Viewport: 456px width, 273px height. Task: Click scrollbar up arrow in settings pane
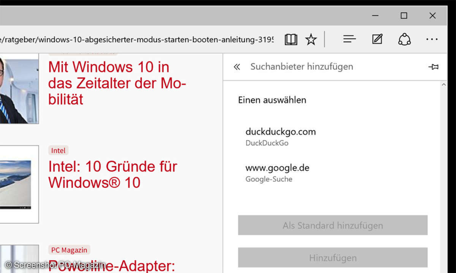(443, 85)
